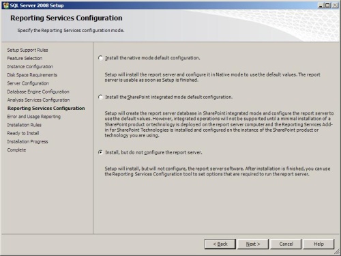Click Ready to Install step
341x256 pixels.
tap(23, 133)
